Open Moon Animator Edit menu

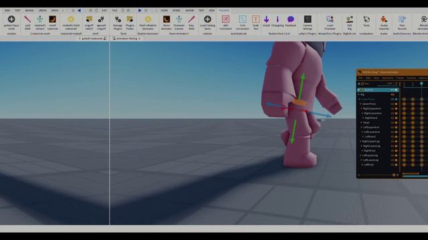pos(368,78)
